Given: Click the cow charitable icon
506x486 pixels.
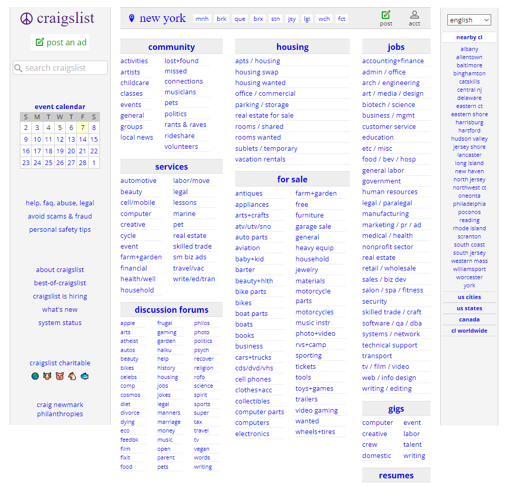Looking at the screenshot, I should [47, 376].
